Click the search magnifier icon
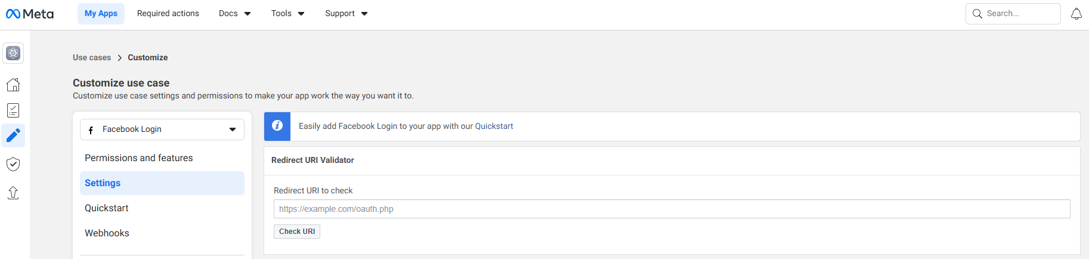The image size is (1089, 259). (977, 14)
